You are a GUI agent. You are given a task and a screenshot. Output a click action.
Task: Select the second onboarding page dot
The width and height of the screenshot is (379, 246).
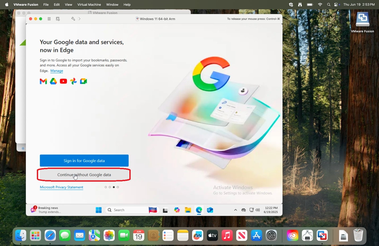110,187
